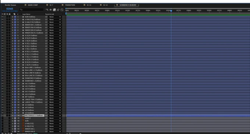The width and height of the screenshot is (250, 134).
Task: Toggle hide shy layers switch in toolbar
Action: (50, 10)
